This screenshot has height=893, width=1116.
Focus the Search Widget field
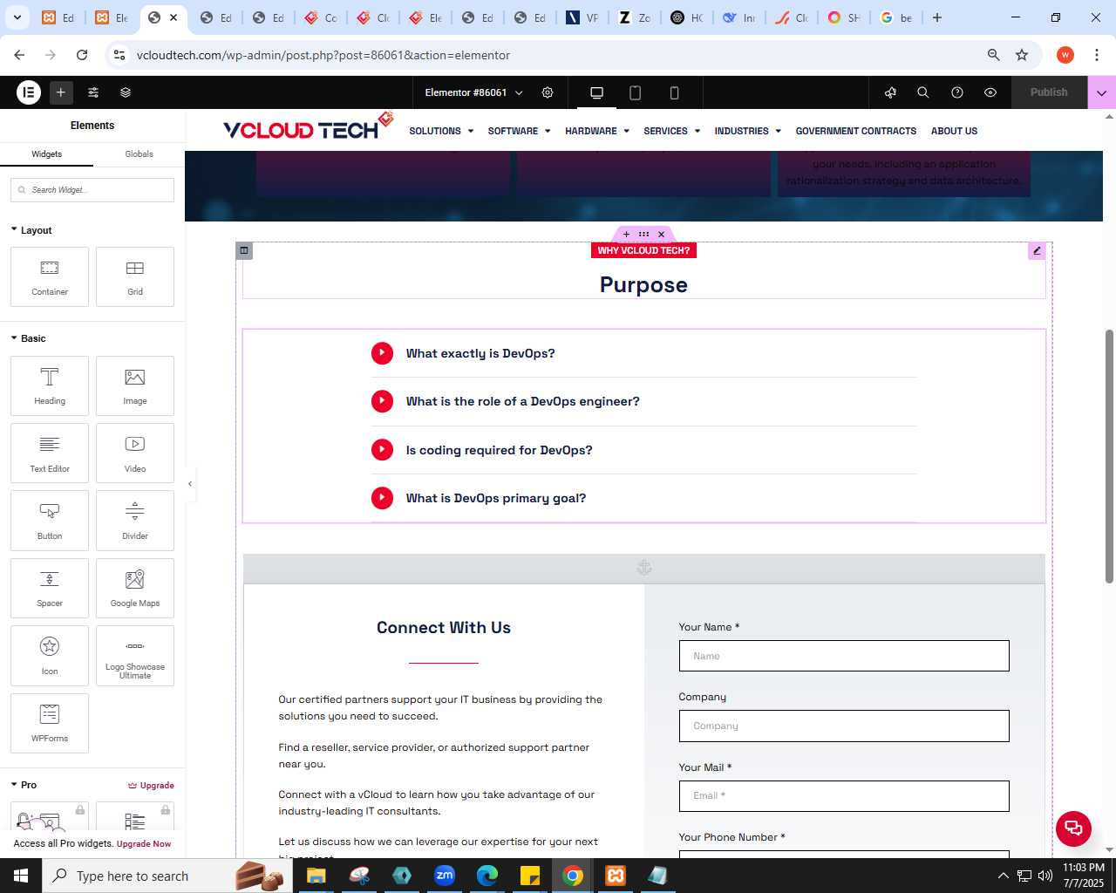[92, 190]
